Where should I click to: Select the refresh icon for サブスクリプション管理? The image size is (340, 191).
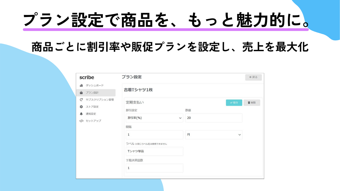(82, 99)
